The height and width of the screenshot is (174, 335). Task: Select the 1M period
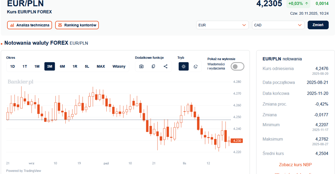click(37, 66)
